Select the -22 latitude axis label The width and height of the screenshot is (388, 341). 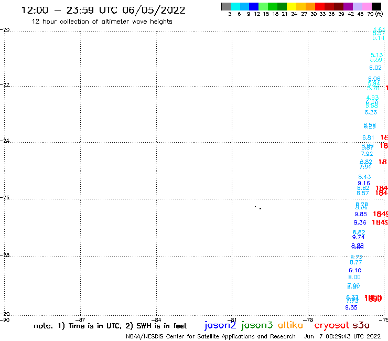click(5, 84)
